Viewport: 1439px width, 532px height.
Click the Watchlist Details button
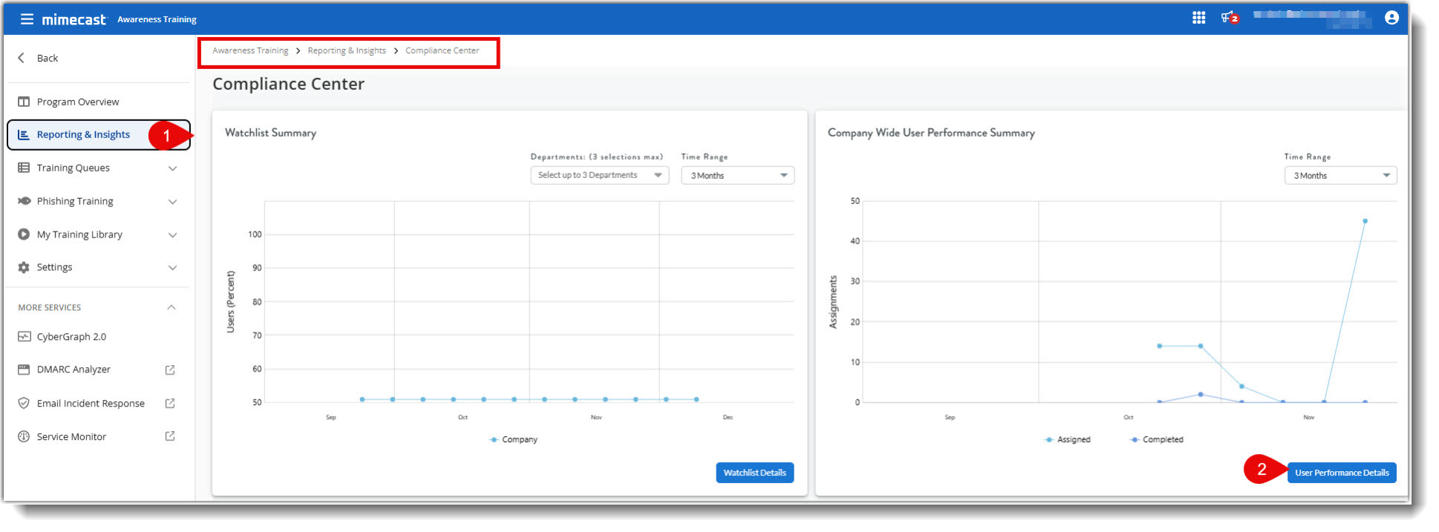pos(754,473)
